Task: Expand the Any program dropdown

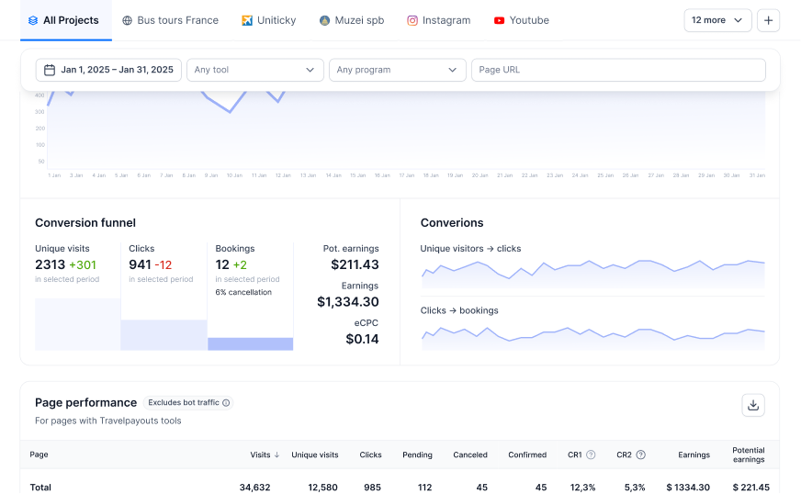Action: 397,70
